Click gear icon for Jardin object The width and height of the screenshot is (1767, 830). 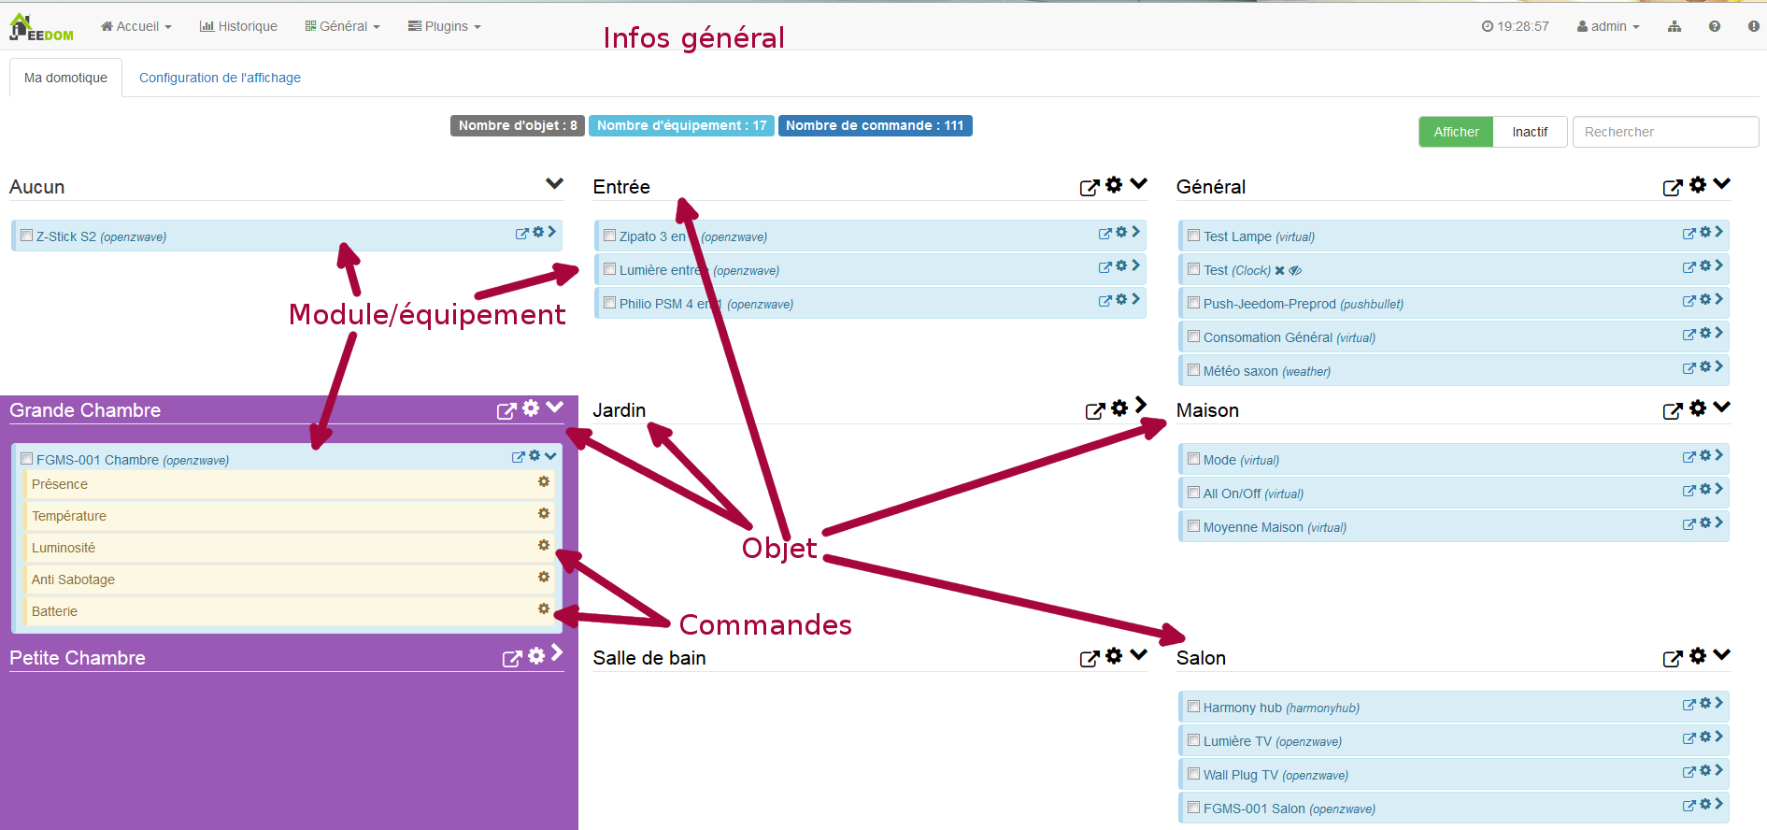[1119, 408]
